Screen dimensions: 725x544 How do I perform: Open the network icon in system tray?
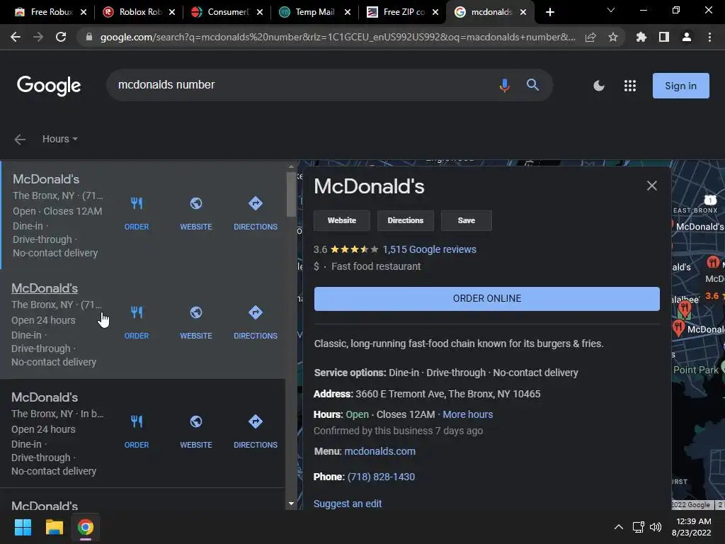639,527
